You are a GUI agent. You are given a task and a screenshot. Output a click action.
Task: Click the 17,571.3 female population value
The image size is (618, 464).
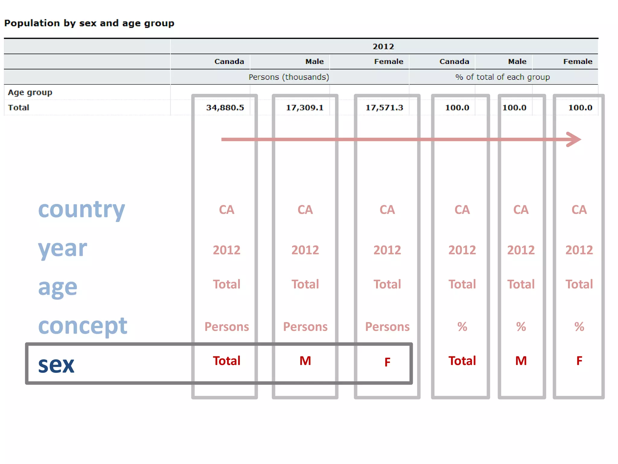click(x=384, y=108)
